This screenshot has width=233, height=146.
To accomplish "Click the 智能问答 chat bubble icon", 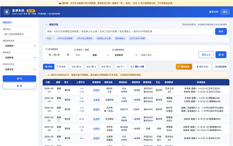I will point(47,25).
